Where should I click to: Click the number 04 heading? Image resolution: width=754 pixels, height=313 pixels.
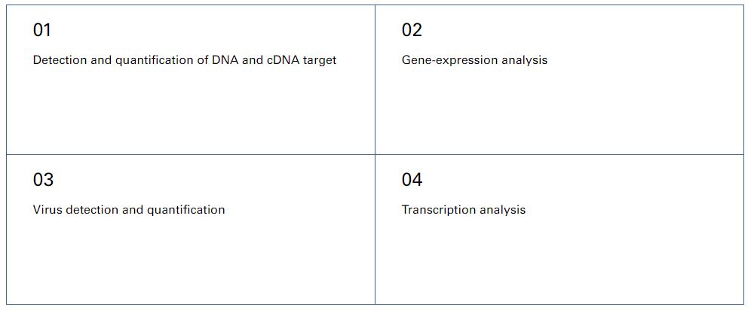412,180
